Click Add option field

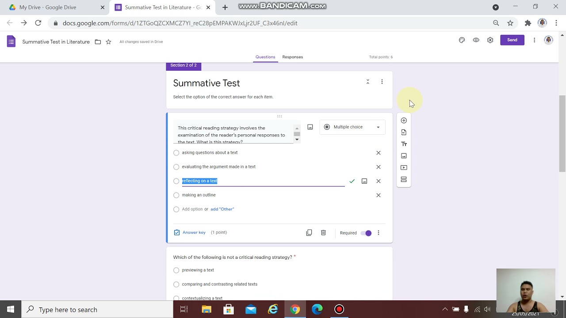(x=192, y=209)
